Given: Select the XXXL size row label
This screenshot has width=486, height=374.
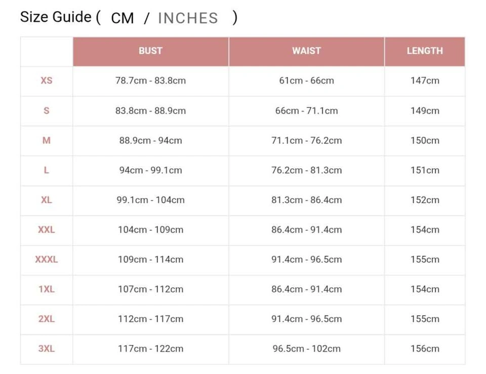Looking at the screenshot, I should click(x=47, y=259).
